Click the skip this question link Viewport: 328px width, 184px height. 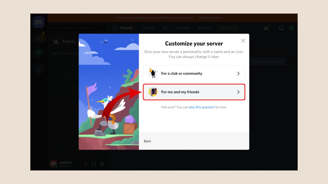(201, 107)
